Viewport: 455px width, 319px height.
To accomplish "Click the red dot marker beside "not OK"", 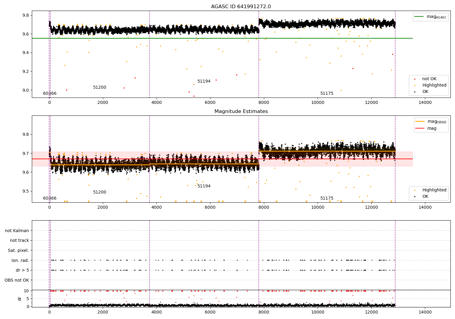I will pos(415,79).
